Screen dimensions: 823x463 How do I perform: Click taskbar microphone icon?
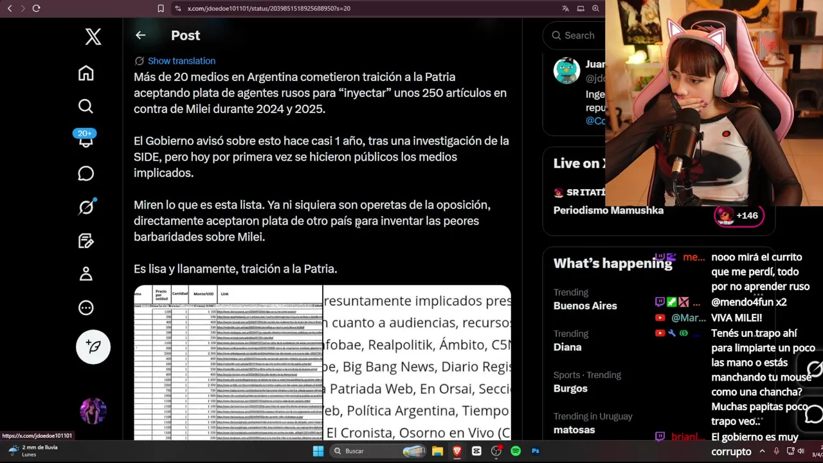777,451
